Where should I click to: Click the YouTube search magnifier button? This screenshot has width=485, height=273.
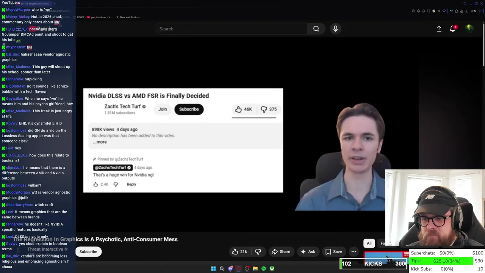(x=316, y=29)
